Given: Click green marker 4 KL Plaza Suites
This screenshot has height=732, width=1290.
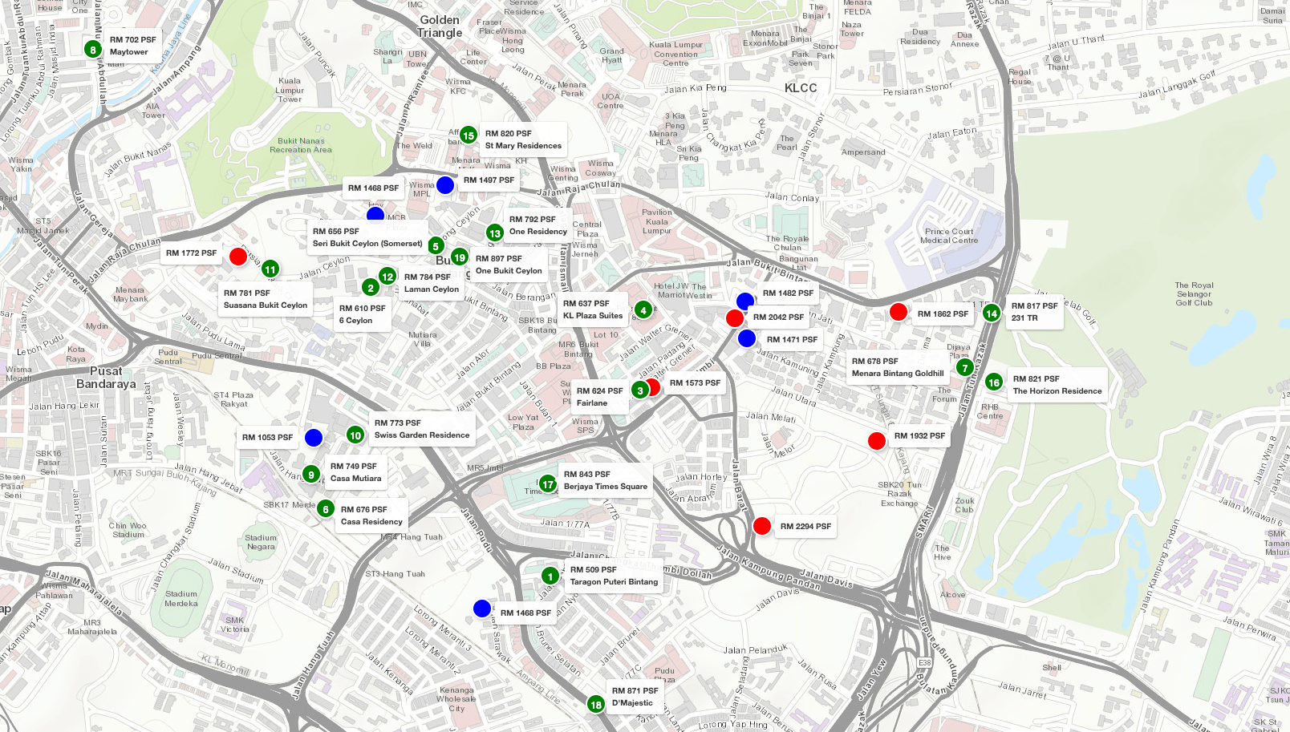Looking at the screenshot, I should [643, 310].
